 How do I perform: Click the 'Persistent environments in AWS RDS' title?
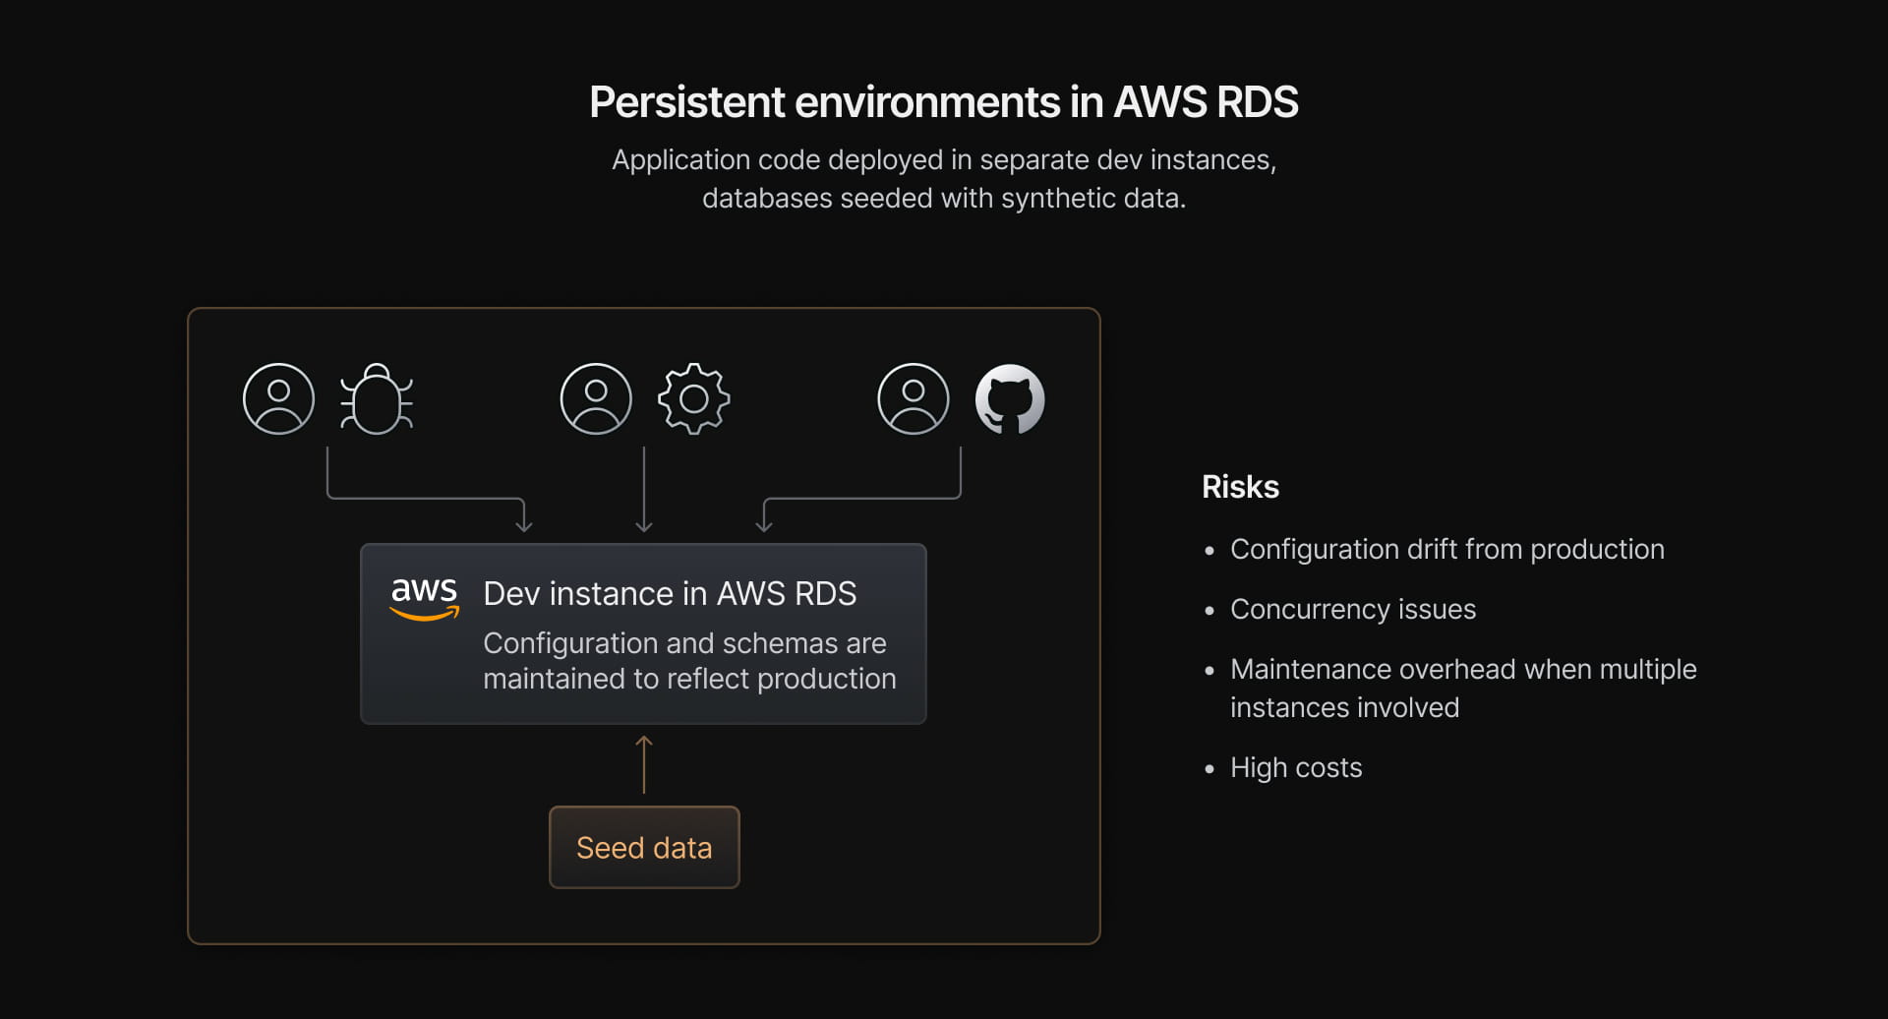(944, 102)
